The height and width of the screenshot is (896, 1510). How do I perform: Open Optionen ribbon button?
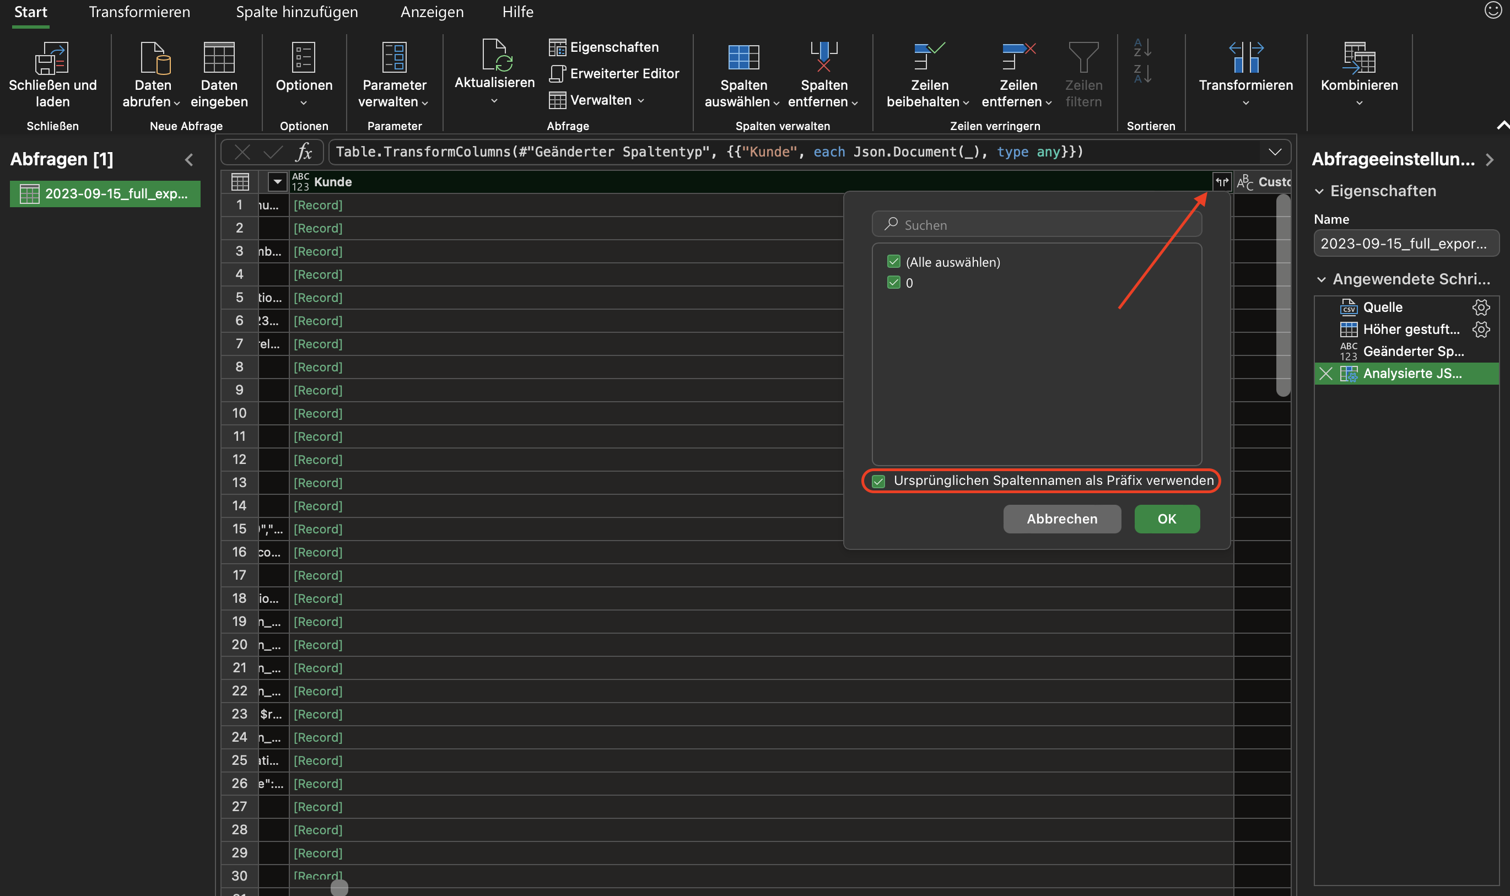tap(304, 75)
